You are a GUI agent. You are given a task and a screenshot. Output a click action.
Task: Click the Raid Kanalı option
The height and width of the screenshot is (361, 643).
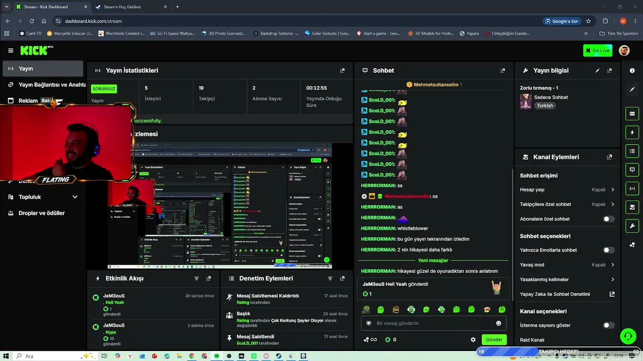(x=532, y=340)
